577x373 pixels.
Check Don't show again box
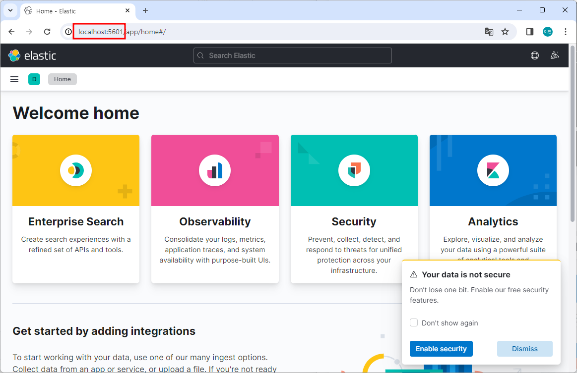point(414,322)
